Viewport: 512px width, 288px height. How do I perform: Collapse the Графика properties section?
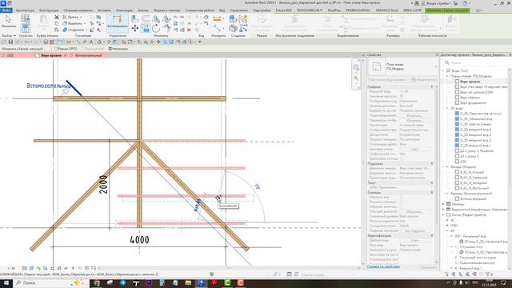click(x=432, y=87)
